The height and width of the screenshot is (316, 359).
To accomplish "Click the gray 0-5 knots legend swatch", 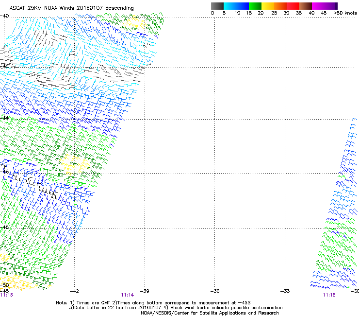I will (x=217, y=6).
